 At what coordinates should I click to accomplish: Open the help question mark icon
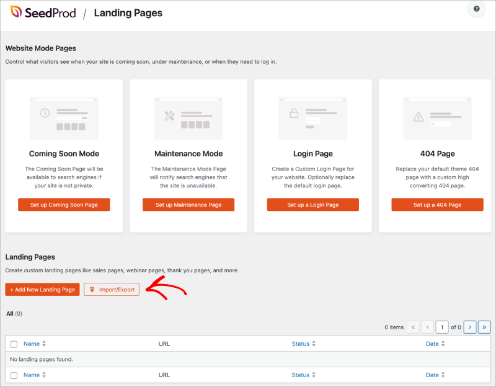point(476,9)
